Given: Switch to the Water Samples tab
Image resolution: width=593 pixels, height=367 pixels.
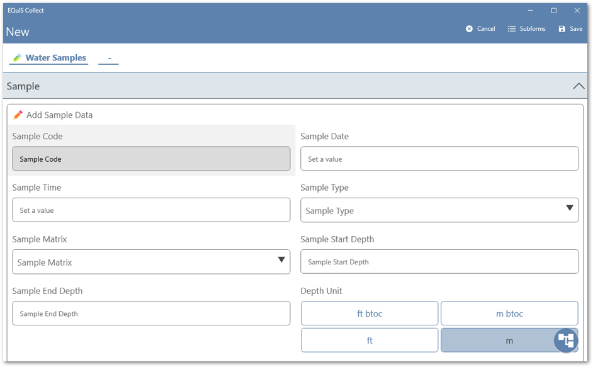Looking at the screenshot, I should pyautogui.click(x=54, y=57).
